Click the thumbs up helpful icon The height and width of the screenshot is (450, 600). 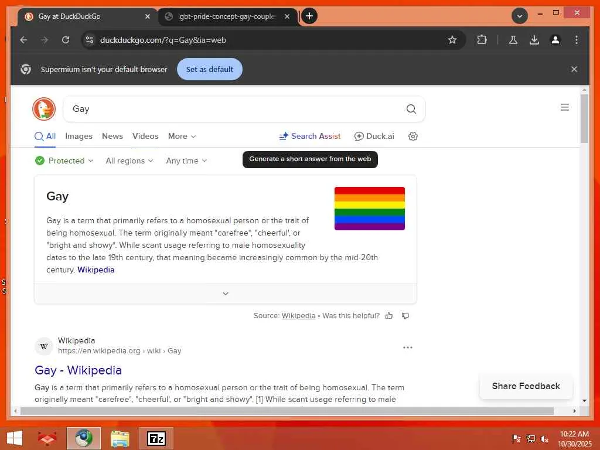(389, 316)
